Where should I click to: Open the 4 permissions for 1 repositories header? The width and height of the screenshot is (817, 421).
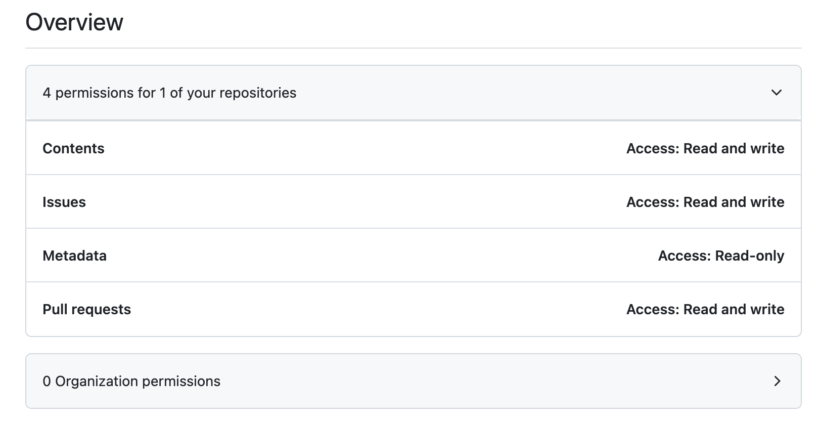[x=170, y=93]
